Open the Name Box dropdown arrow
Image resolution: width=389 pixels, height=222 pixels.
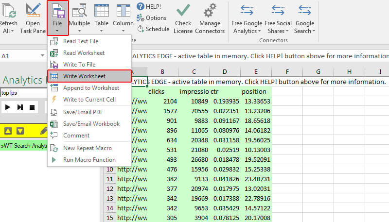point(42,56)
